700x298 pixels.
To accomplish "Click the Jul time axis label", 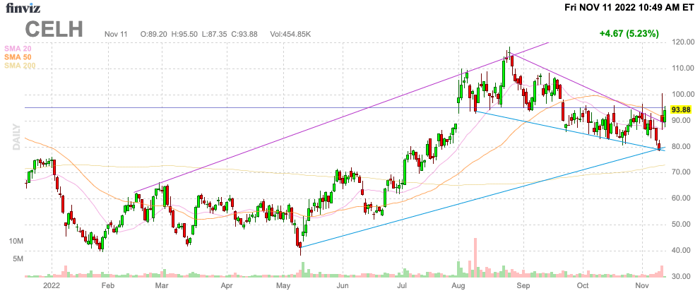I will coord(402,285).
